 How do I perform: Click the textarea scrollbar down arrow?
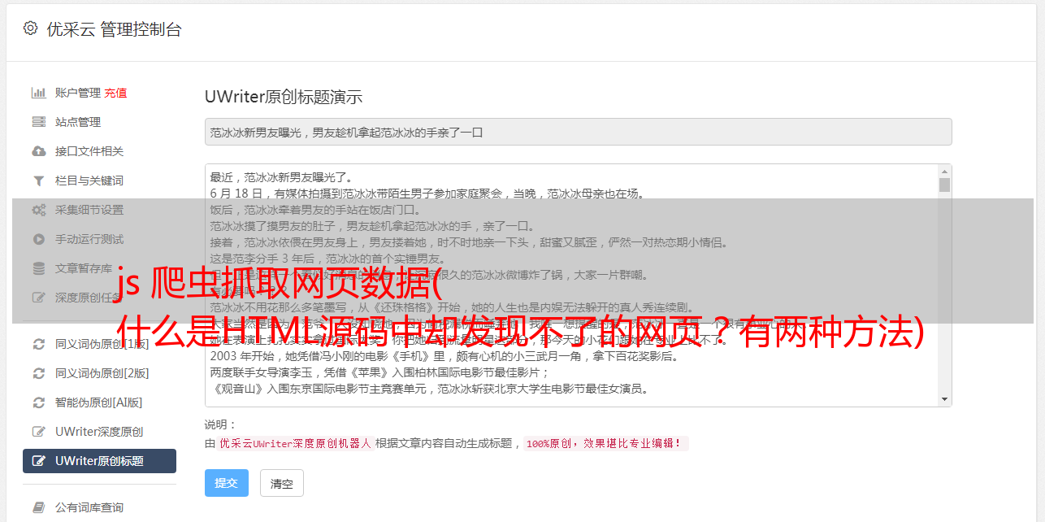pyautogui.click(x=944, y=399)
